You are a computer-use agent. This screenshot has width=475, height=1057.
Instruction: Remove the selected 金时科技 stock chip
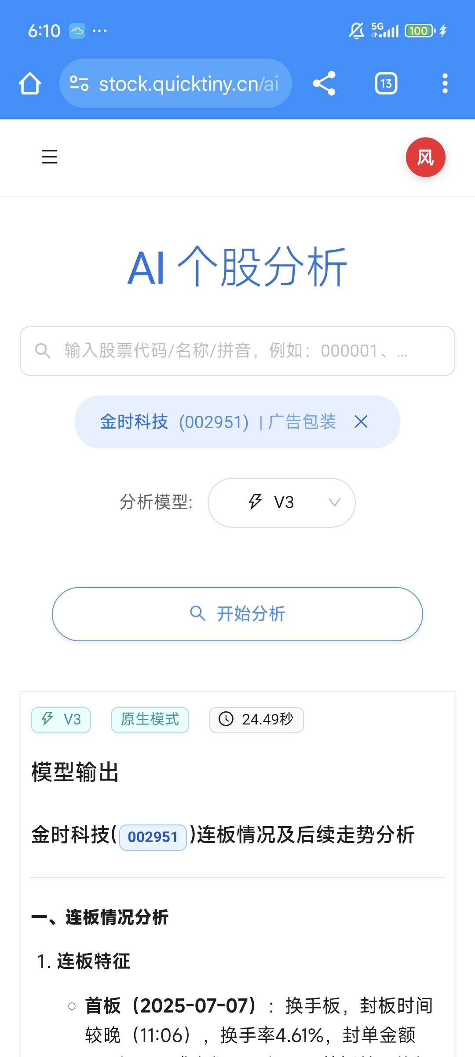tap(361, 422)
